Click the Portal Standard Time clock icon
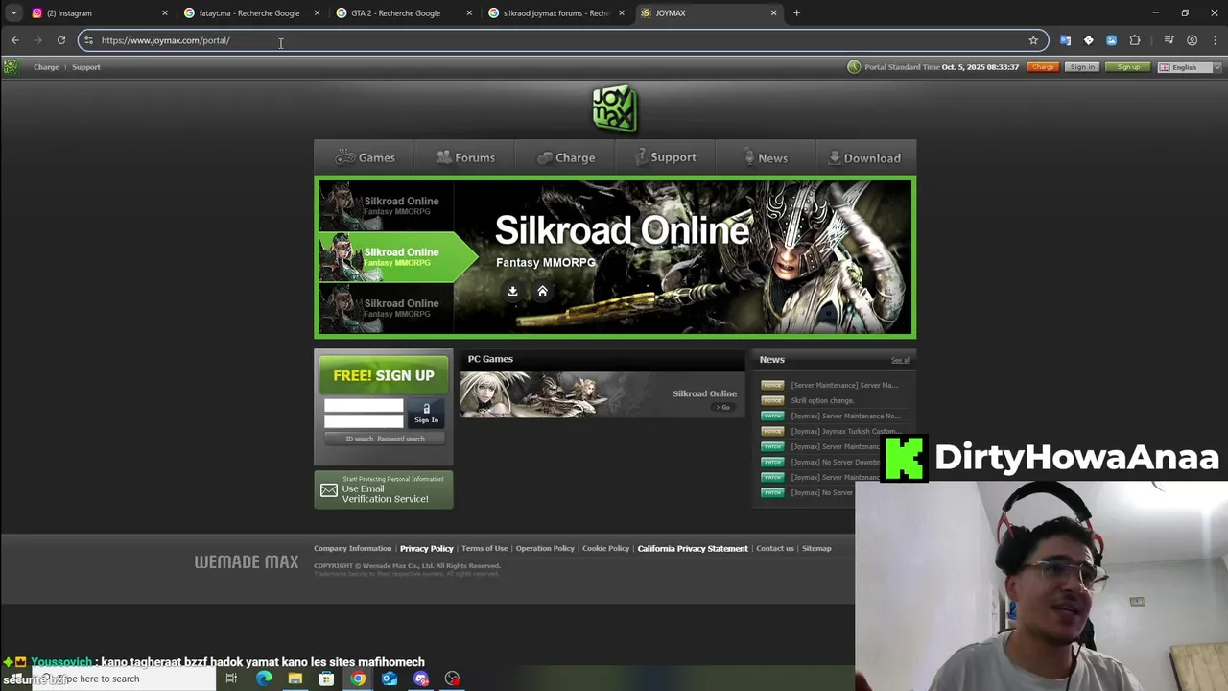The height and width of the screenshot is (691, 1228). (854, 67)
